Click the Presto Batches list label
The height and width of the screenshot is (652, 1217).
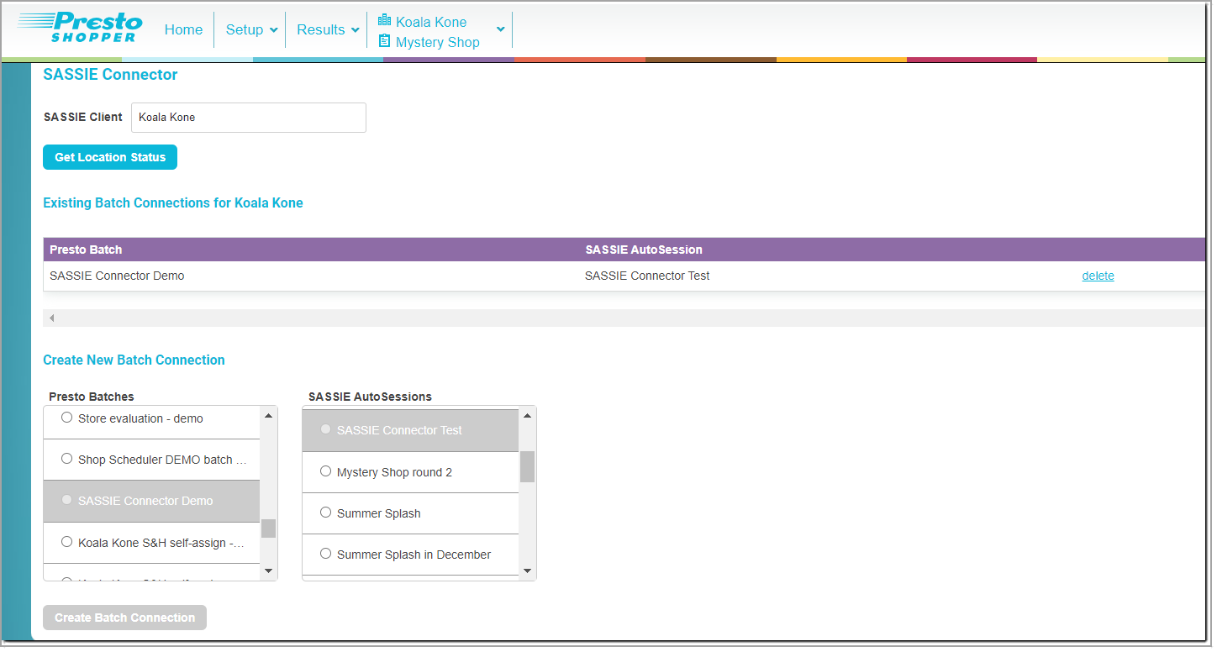pyautogui.click(x=92, y=397)
